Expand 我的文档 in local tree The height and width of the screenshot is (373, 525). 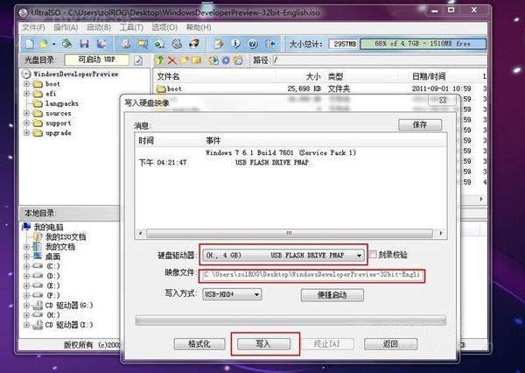[26, 247]
